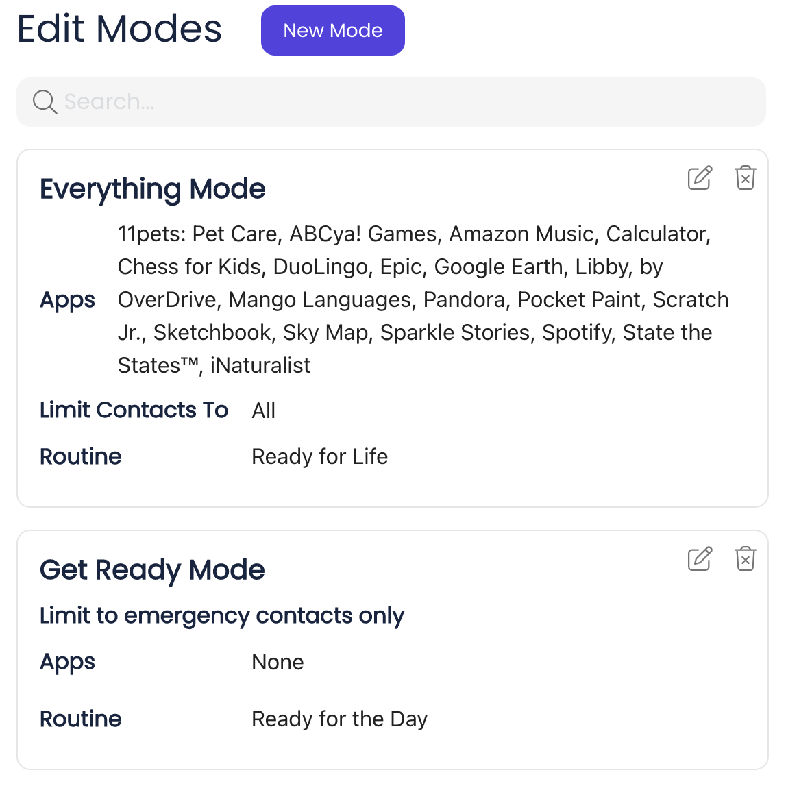Delete Get Ready Mode with trash icon
Viewport: 799px width, 788px height.
coord(746,559)
